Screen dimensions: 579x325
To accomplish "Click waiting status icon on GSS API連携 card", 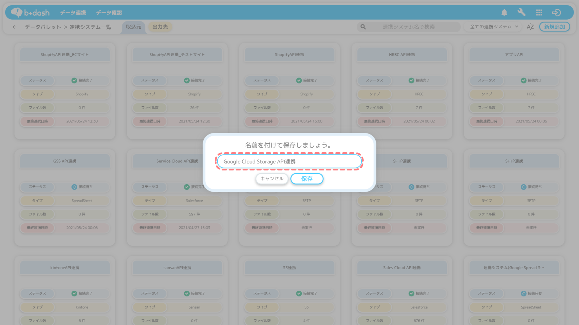I will pos(74,187).
